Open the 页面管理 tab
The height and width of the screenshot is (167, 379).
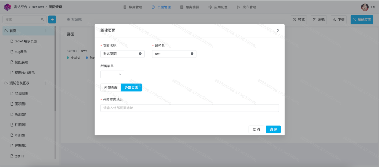pyautogui.click(x=161, y=7)
